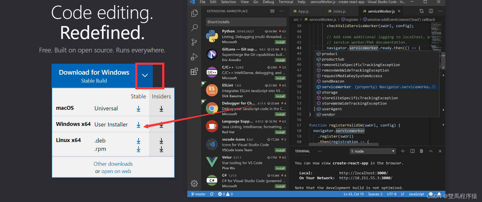Open the terminal panel overflow ellipsis

click(x=319, y=151)
